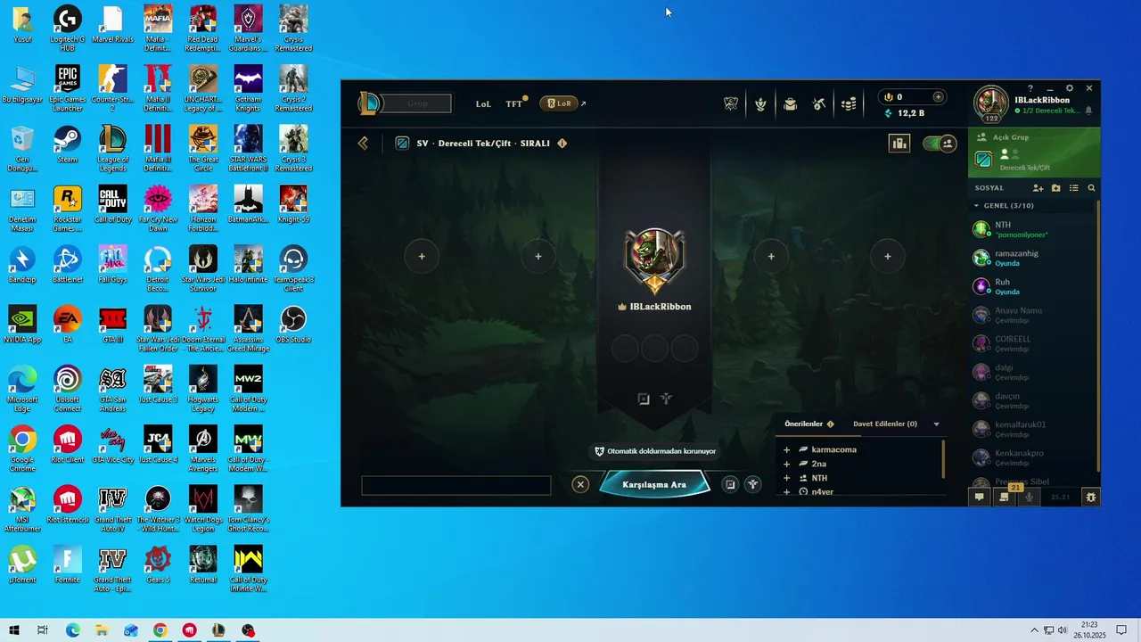1141x642 pixels.
Task: Select offline friend Anayu Namu
Action: (1034, 315)
